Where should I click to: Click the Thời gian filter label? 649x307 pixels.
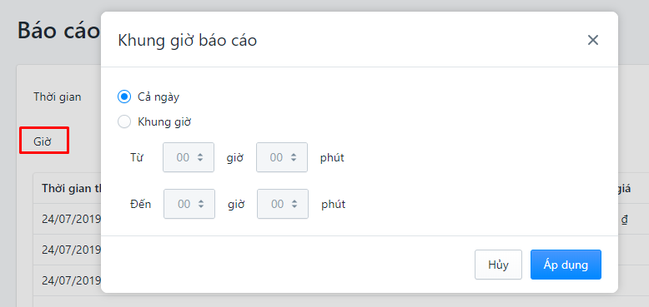(x=57, y=97)
